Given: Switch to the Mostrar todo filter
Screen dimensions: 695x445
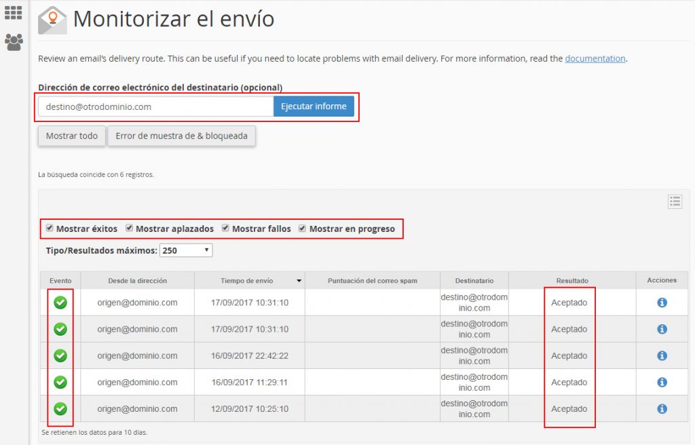Looking at the screenshot, I should (71, 136).
